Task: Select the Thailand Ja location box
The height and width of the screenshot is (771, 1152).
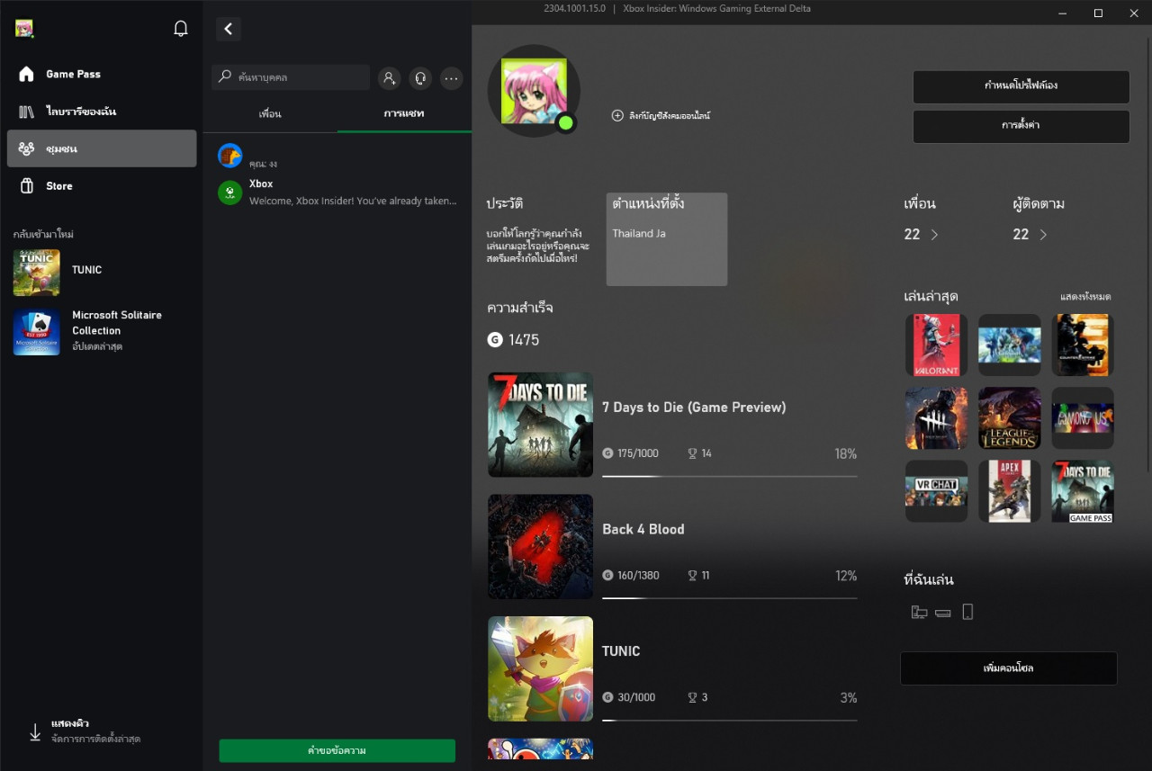Action: 666,239
